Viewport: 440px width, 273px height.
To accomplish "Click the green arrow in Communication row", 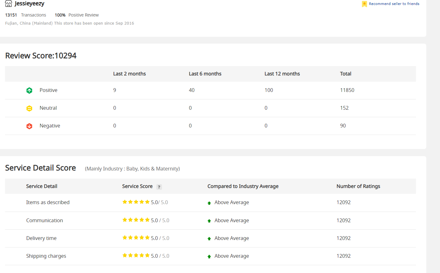I will [209, 221].
